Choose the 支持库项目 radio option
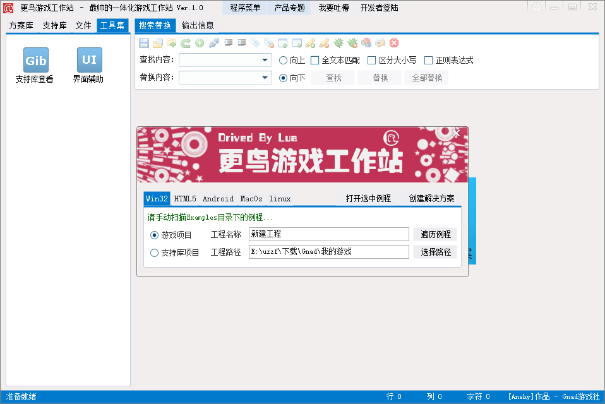605x404 pixels. click(x=174, y=253)
